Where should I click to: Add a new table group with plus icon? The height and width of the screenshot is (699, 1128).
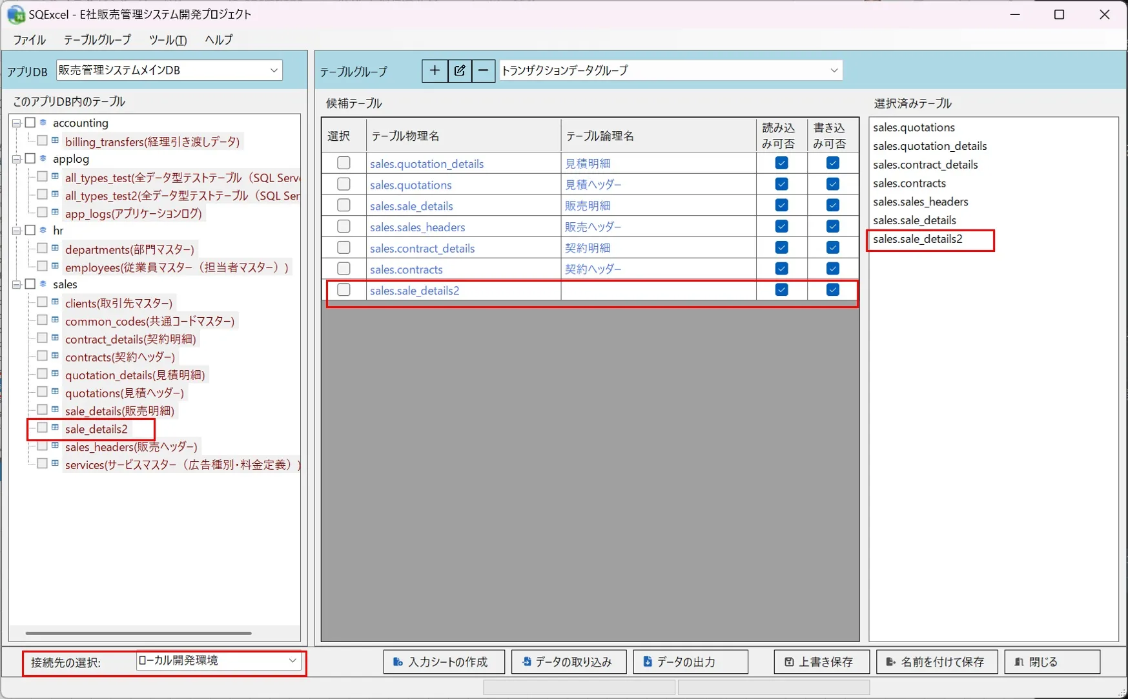pos(435,70)
